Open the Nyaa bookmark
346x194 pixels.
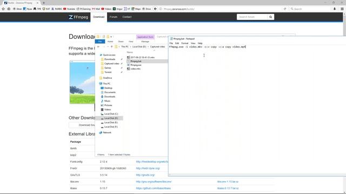click(x=28, y=9)
